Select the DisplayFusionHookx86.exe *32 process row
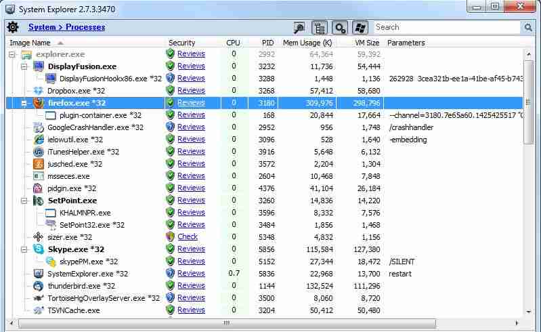This screenshot has width=541, height=332. (x=264, y=79)
